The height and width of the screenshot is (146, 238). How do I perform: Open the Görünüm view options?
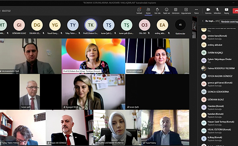pyautogui.click(x=176, y=10)
